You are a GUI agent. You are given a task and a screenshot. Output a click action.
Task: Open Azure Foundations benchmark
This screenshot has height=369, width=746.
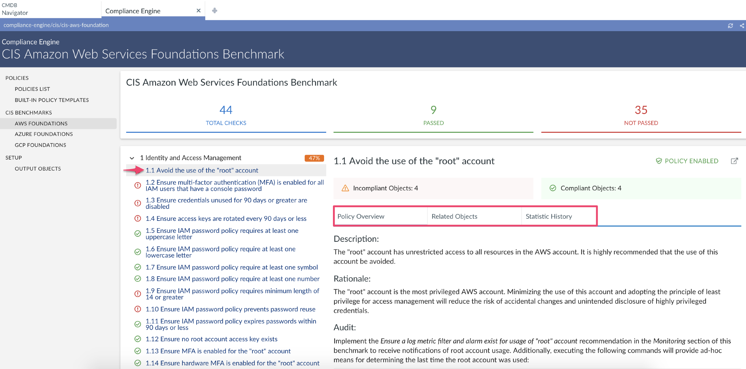pos(44,134)
